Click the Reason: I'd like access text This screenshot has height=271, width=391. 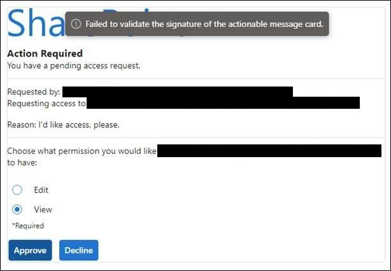click(x=63, y=125)
